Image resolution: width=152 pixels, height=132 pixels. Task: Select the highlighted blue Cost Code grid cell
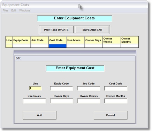tap(58, 46)
